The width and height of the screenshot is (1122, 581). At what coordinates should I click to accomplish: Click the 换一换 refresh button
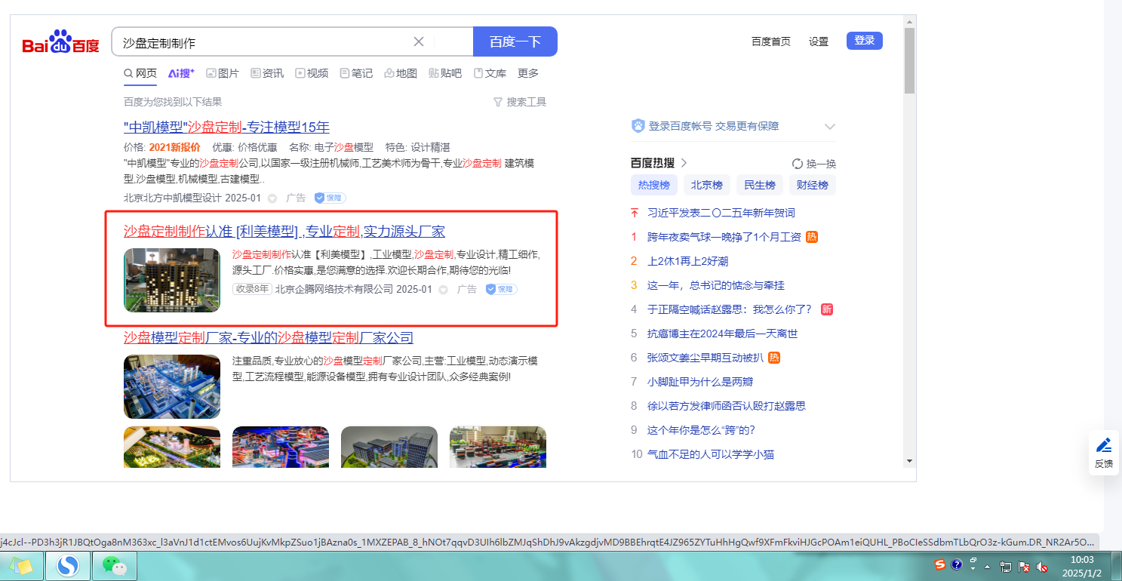(814, 164)
